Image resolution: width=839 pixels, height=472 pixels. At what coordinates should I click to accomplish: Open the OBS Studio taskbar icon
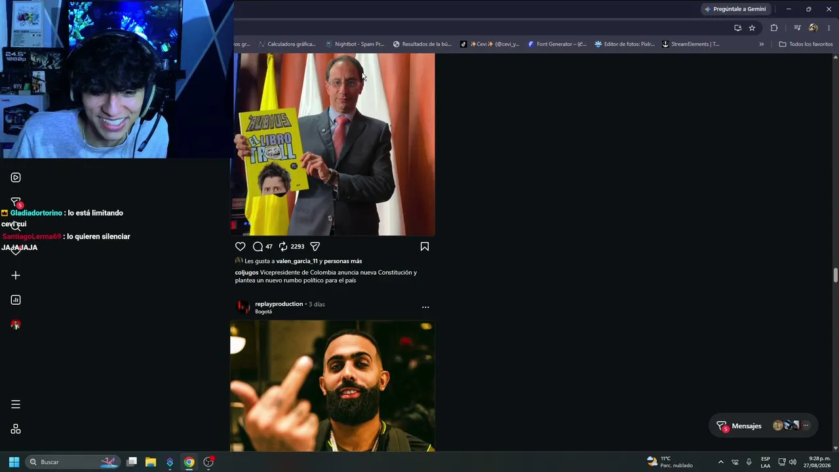[208, 462]
